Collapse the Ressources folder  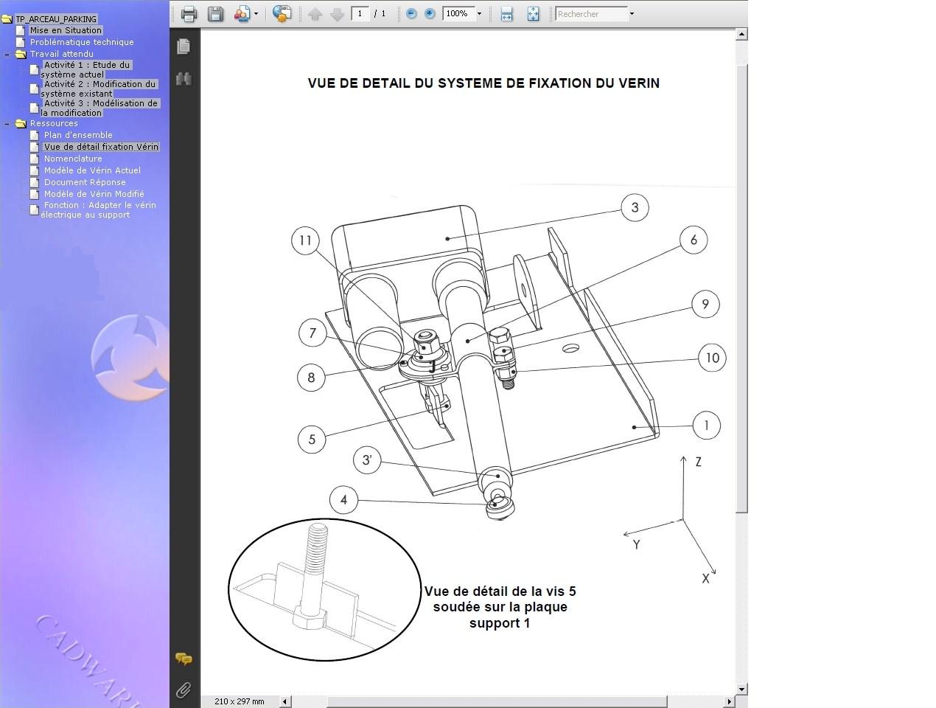7,123
